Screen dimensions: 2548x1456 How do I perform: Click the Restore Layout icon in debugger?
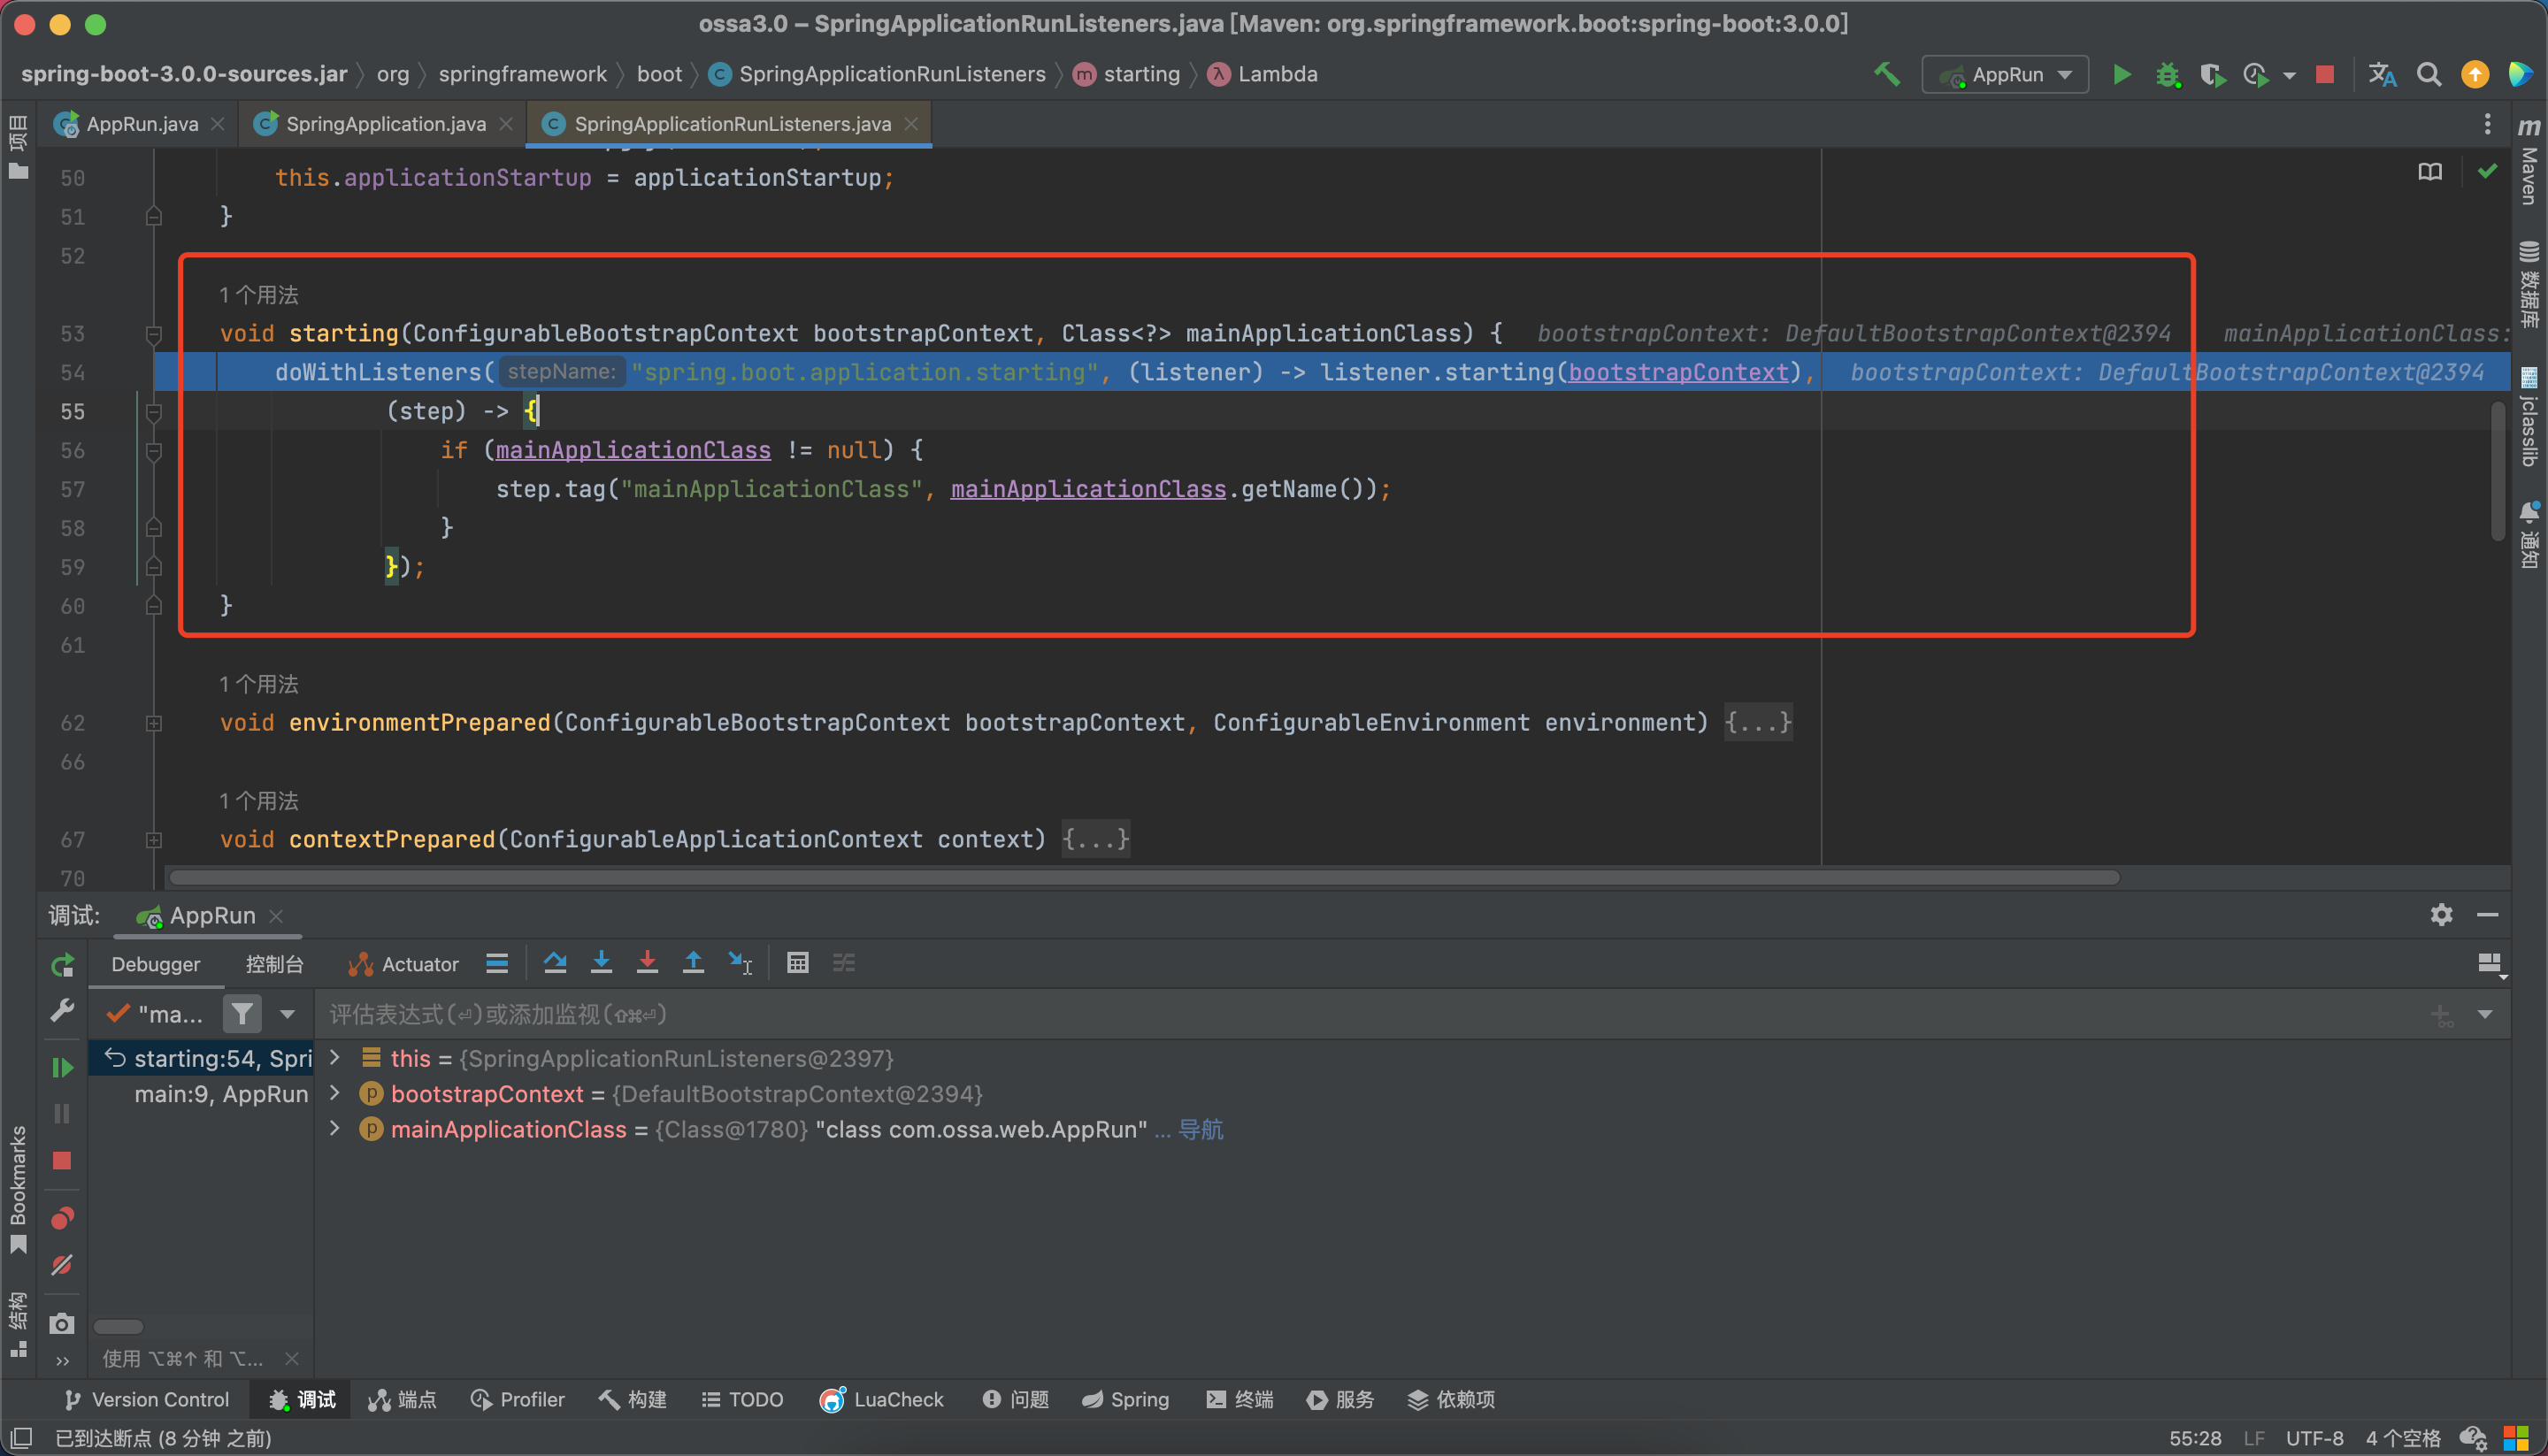(x=2490, y=964)
